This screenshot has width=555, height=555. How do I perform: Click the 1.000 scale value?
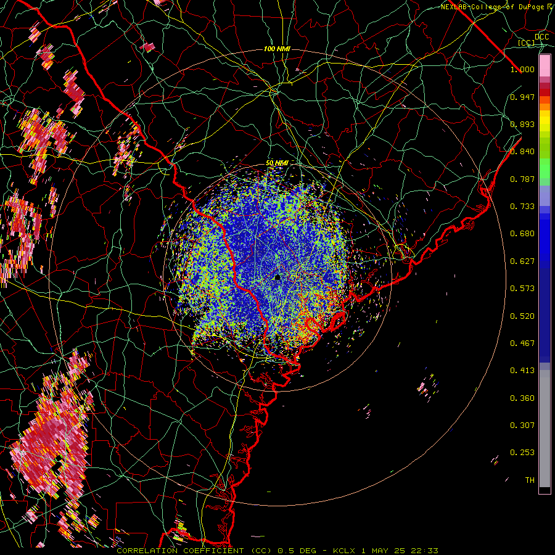(522, 69)
